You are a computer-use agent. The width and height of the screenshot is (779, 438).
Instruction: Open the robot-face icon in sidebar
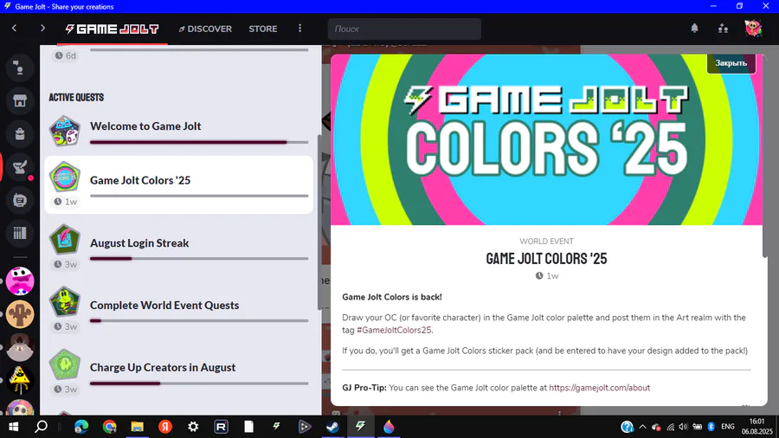pos(20,200)
